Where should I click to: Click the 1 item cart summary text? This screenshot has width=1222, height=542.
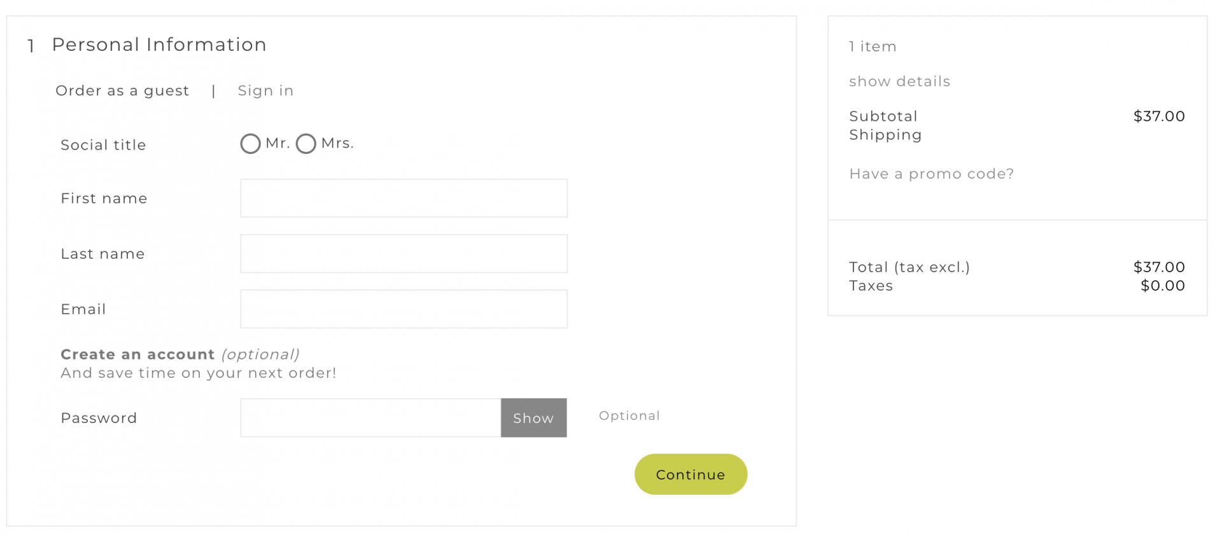[x=873, y=46]
